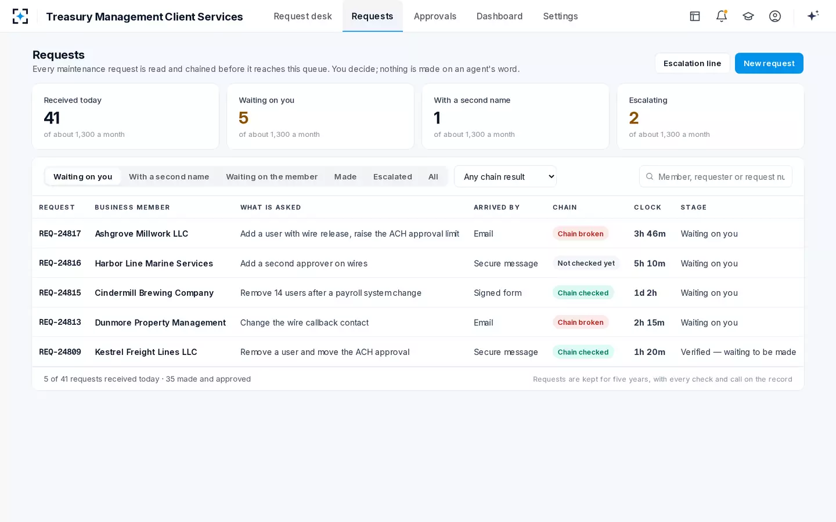Open the layout panel icon in header
Image resolution: width=836 pixels, height=522 pixels.
tap(695, 16)
